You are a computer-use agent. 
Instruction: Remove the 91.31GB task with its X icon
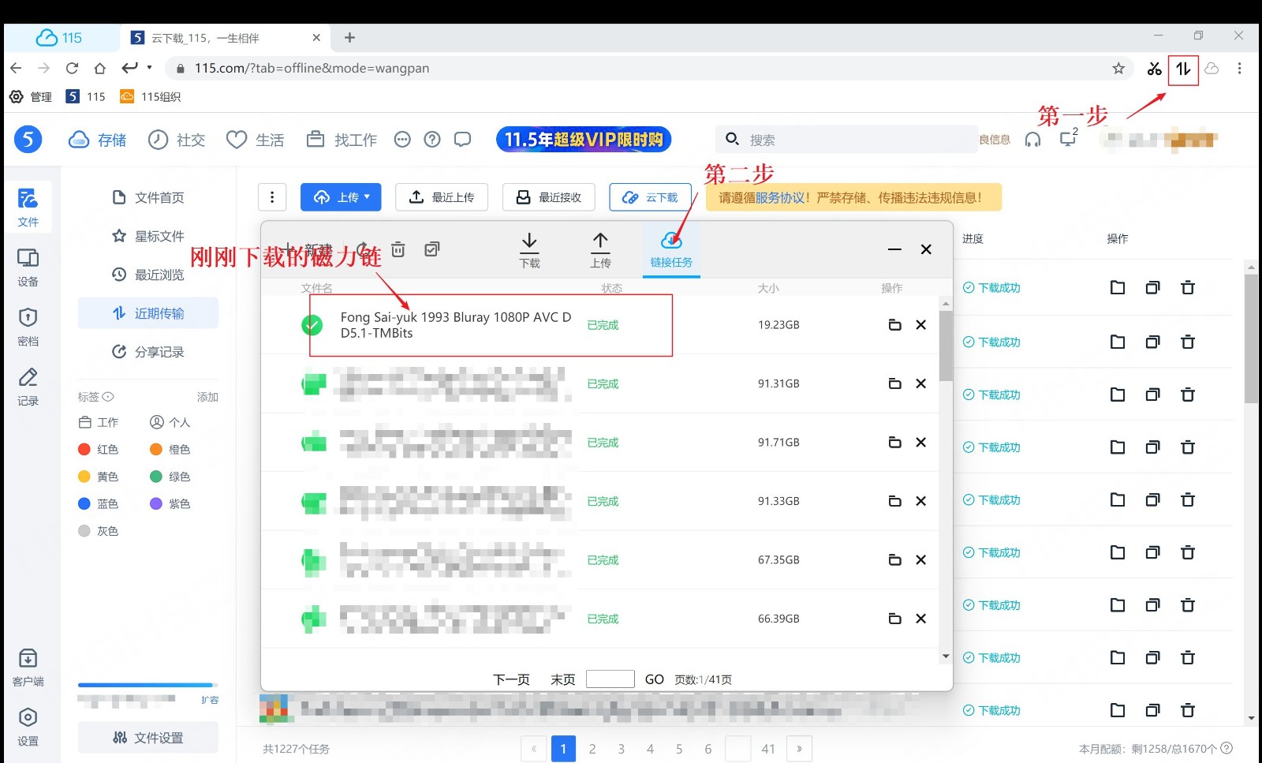(x=920, y=383)
